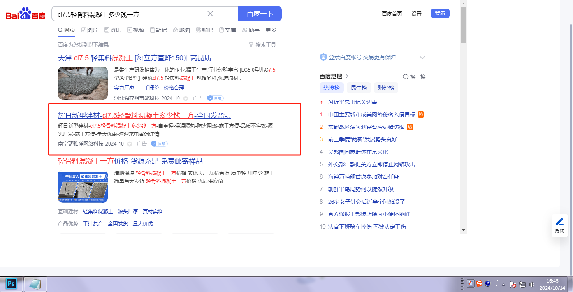Image resolution: width=573 pixels, height=292 pixels.
Task: Expand the Baidu login notice chevron
Action: (x=422, y=58)
